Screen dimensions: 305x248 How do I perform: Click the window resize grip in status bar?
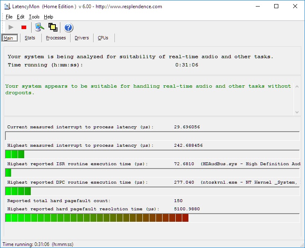point(302,245)
